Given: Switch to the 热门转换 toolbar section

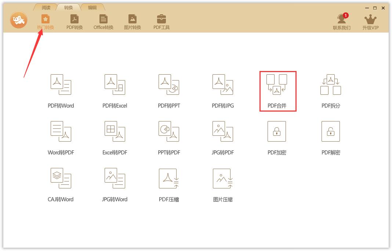Looking at the screenshot, I should click(46, 21).
